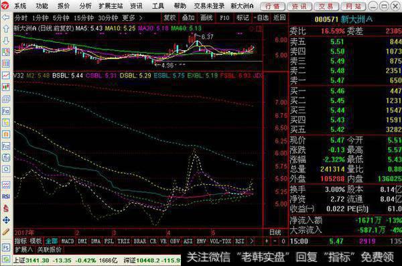Select the 全部 indicator tab
402x266 pixels.
point(52,241)
